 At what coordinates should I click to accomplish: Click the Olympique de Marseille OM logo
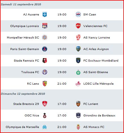click(45, 127)
